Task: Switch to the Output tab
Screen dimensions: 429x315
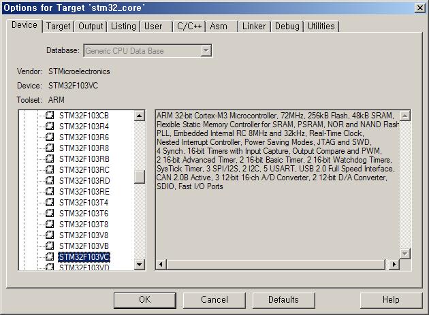Action: coord(91,27)
